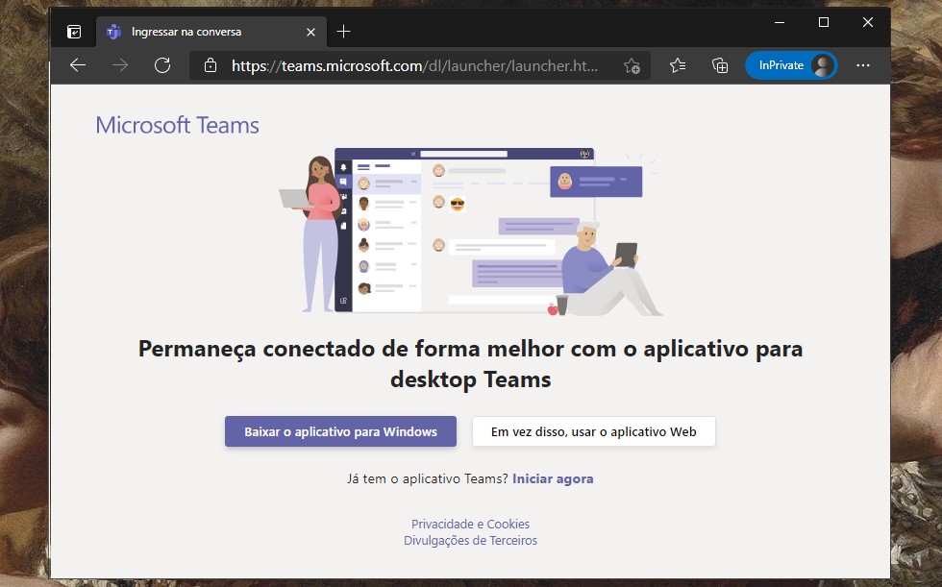Screen dimensions: 942x587
Task: Click 'Baixar o aplicativo para Windows' button
Action: point(340,432)
